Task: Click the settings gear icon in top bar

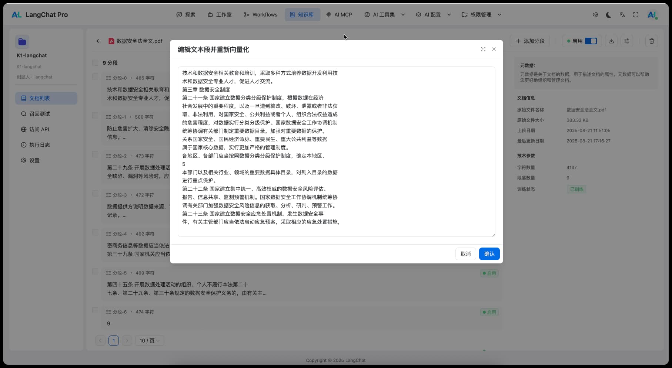Action: point(595,15)
